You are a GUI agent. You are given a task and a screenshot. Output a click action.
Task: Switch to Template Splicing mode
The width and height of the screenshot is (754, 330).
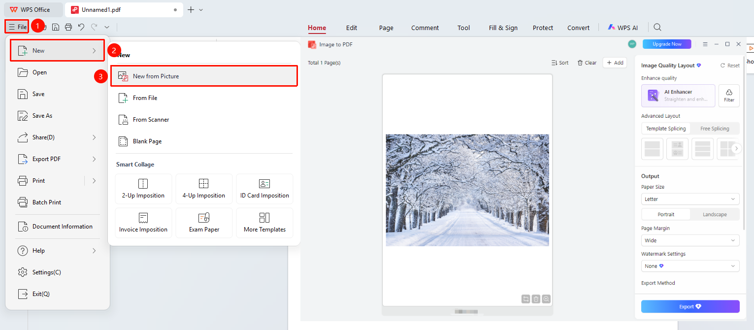tap(666, 129)
